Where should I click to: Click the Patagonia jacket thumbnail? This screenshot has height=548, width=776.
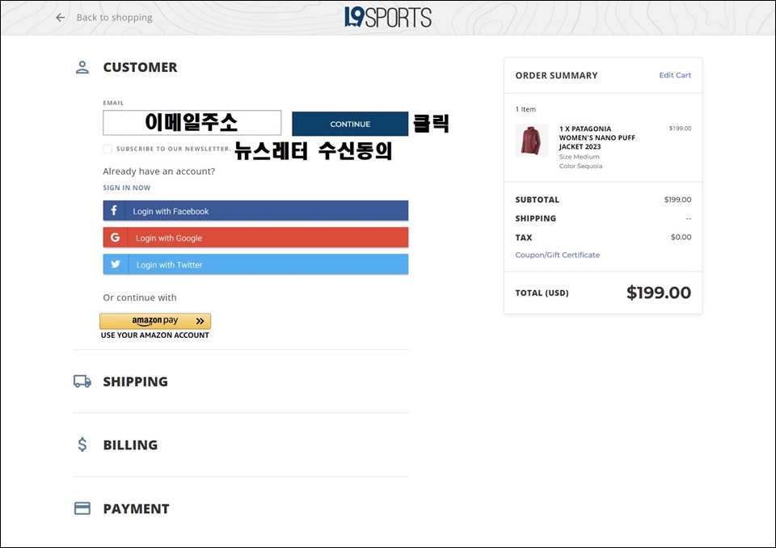[532, 140]
